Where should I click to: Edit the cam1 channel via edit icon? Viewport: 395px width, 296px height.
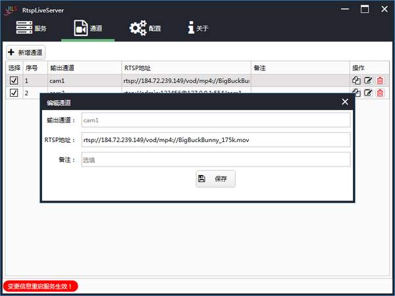[368, 80]
